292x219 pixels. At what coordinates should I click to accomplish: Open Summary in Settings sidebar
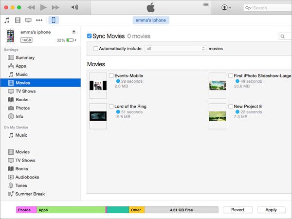coord(40,57)
